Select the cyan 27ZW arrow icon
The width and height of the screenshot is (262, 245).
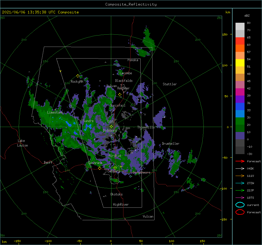click(x=240, y=183)
